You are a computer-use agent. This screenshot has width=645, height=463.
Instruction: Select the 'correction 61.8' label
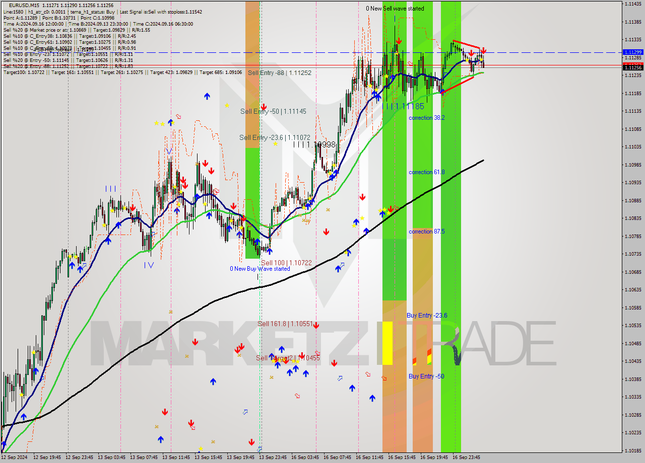tap(427, 172)
